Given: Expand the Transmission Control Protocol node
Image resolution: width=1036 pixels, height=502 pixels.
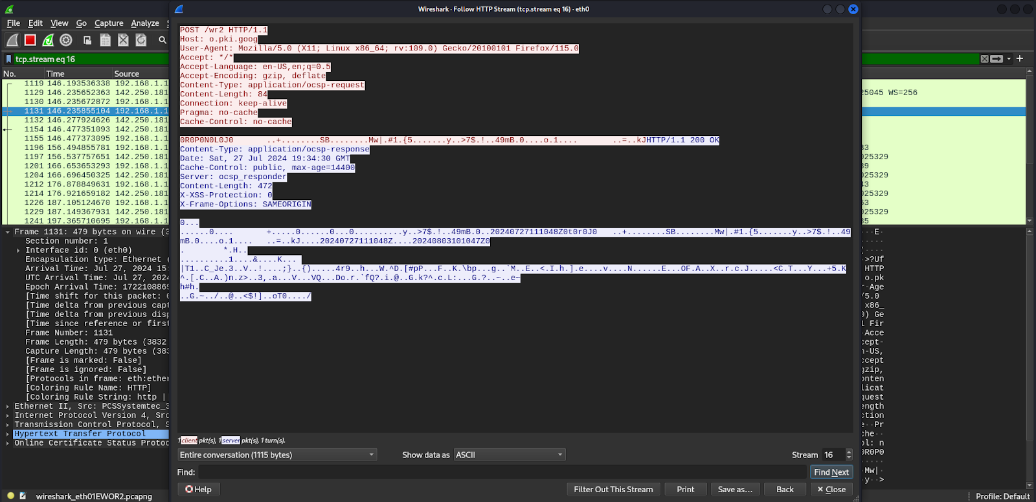Looking at the screenshot, I should point(7,425).
